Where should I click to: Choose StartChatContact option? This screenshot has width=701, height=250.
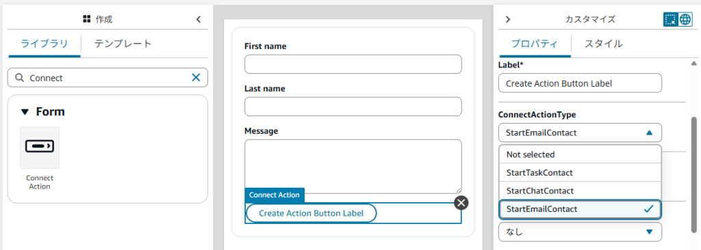pyautogui.click(x=580, y=191)
